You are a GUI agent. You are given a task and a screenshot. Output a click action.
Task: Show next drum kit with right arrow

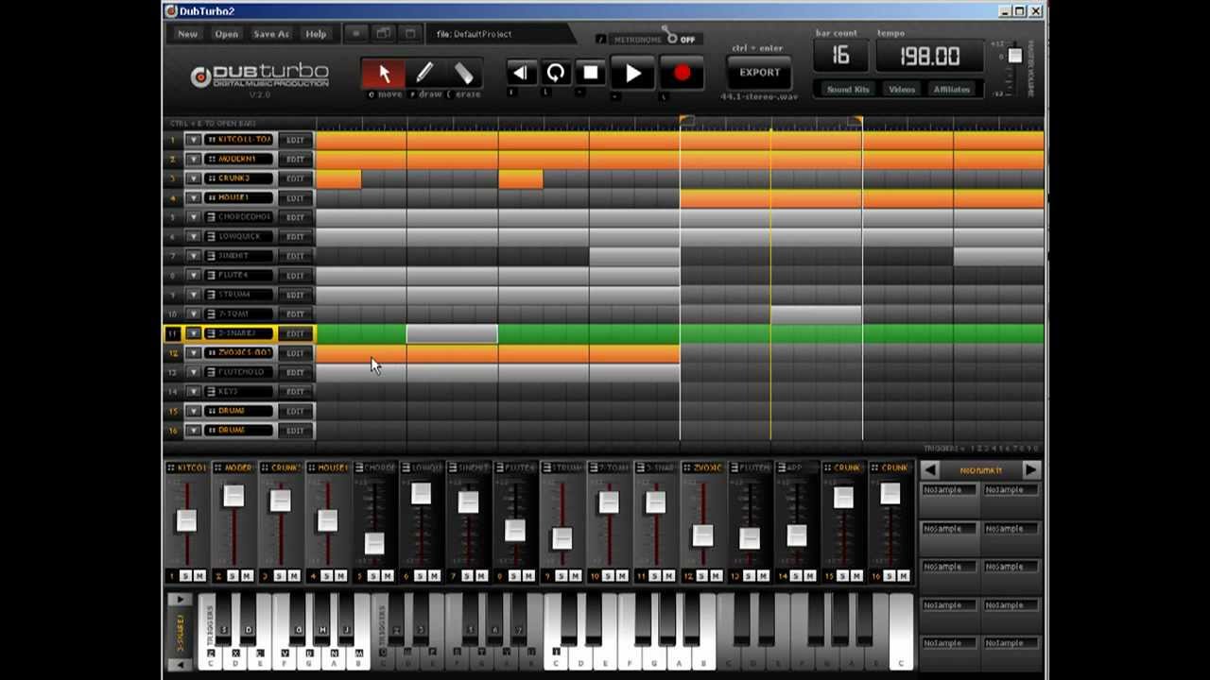1030,469
